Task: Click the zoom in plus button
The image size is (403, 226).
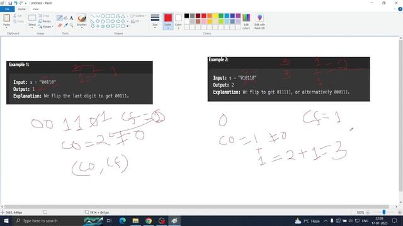Action: coord(399,212)
